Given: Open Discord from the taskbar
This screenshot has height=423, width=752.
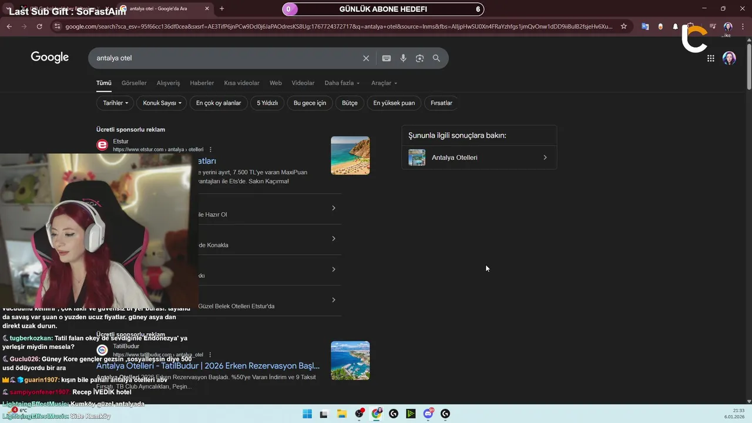Looking at the screenshot, I should tap(429, 414).
